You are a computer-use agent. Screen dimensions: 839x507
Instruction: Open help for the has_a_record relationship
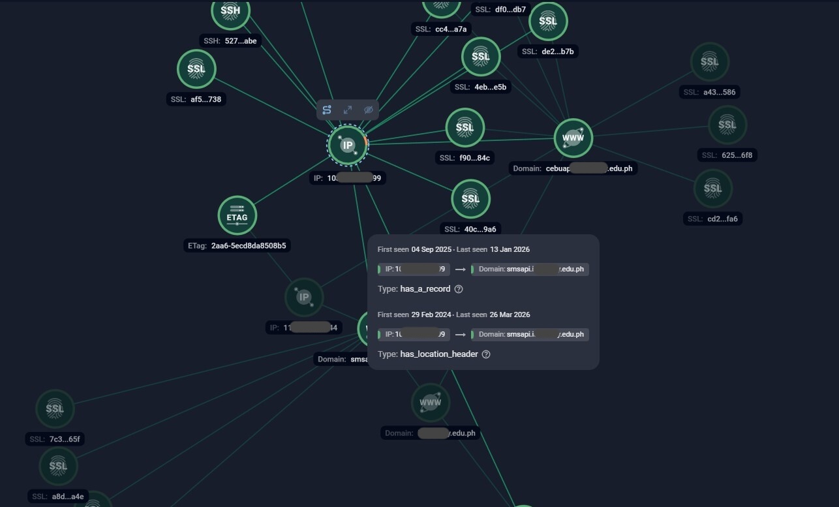tap(459, 288)
